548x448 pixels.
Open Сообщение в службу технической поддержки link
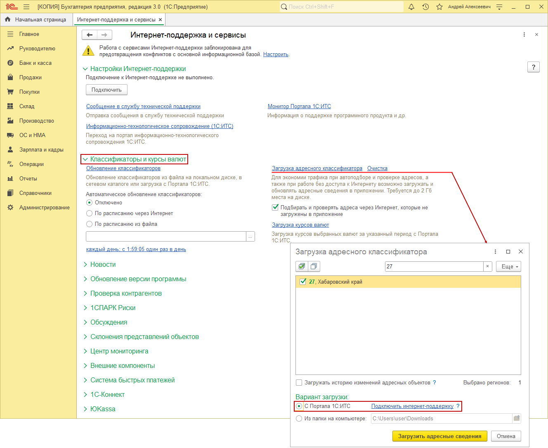point(143,107)
